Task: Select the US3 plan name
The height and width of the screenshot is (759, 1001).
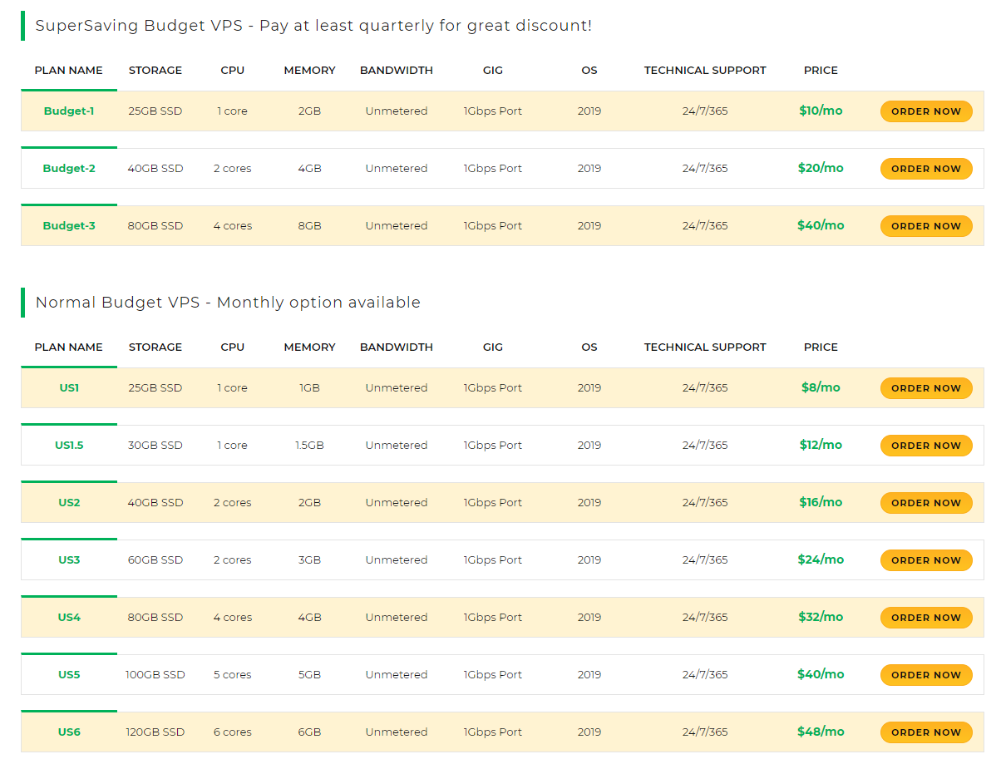Action: click(69, 559)
